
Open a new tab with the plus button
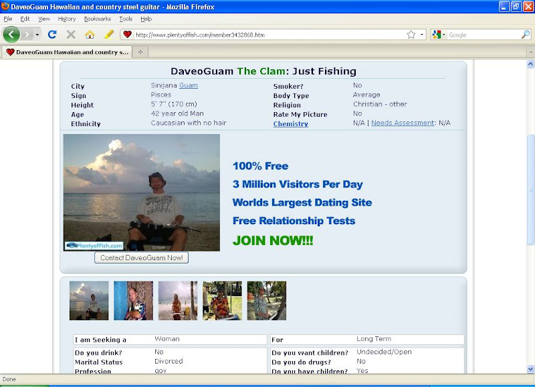click(x=140, y=52)
